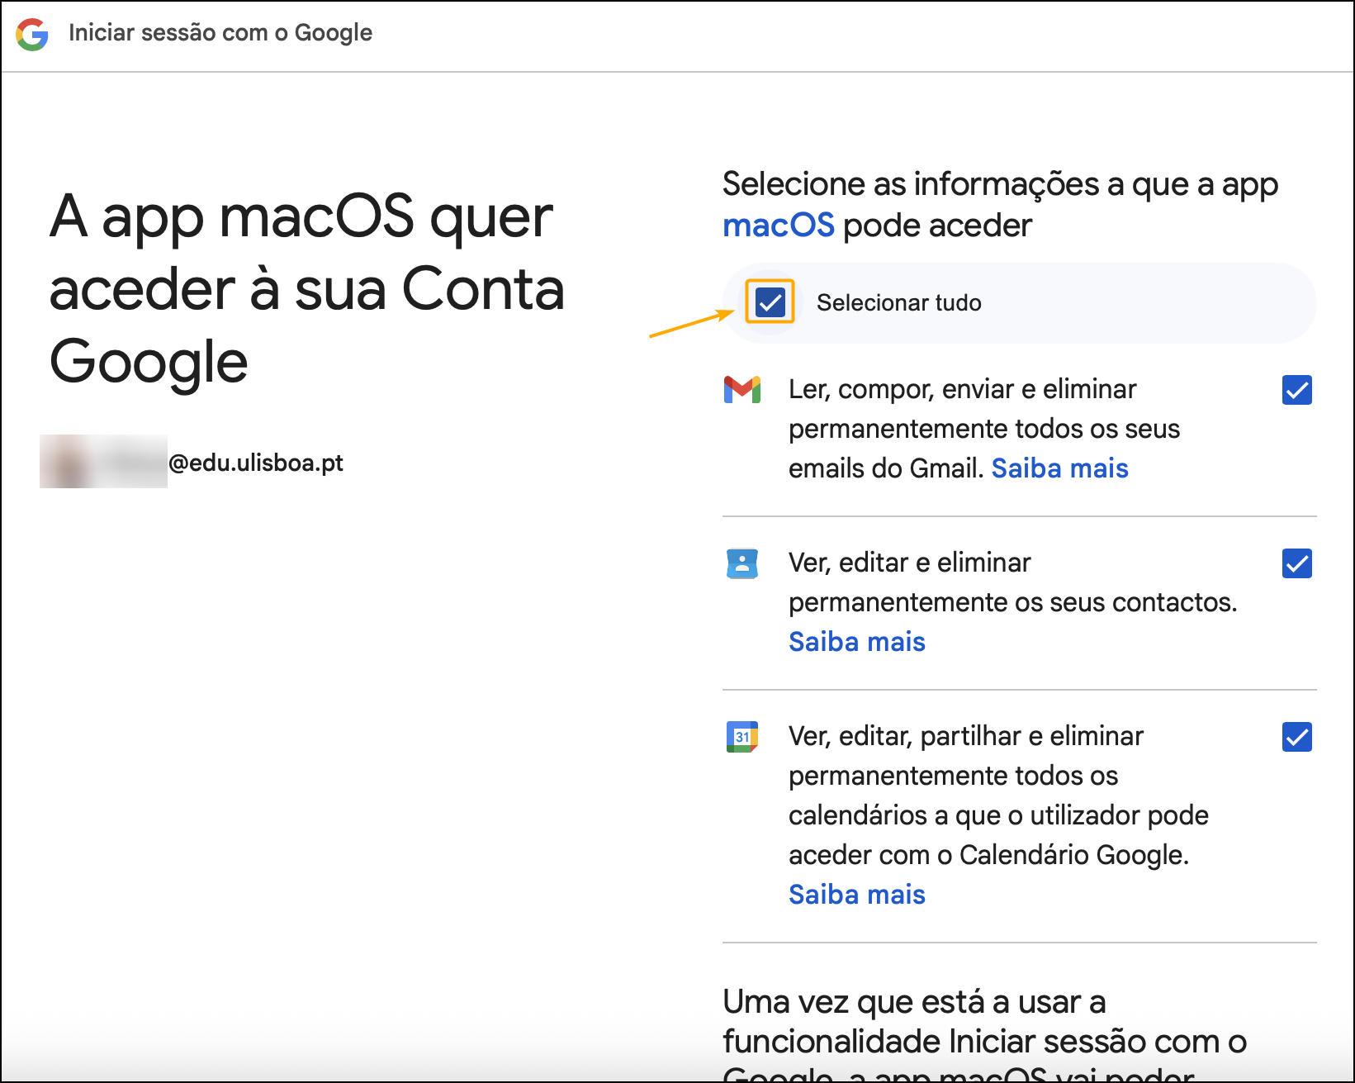The image size is (1355, 1083).
Task: Open the blue macOS app link
Action: [779, 226]
